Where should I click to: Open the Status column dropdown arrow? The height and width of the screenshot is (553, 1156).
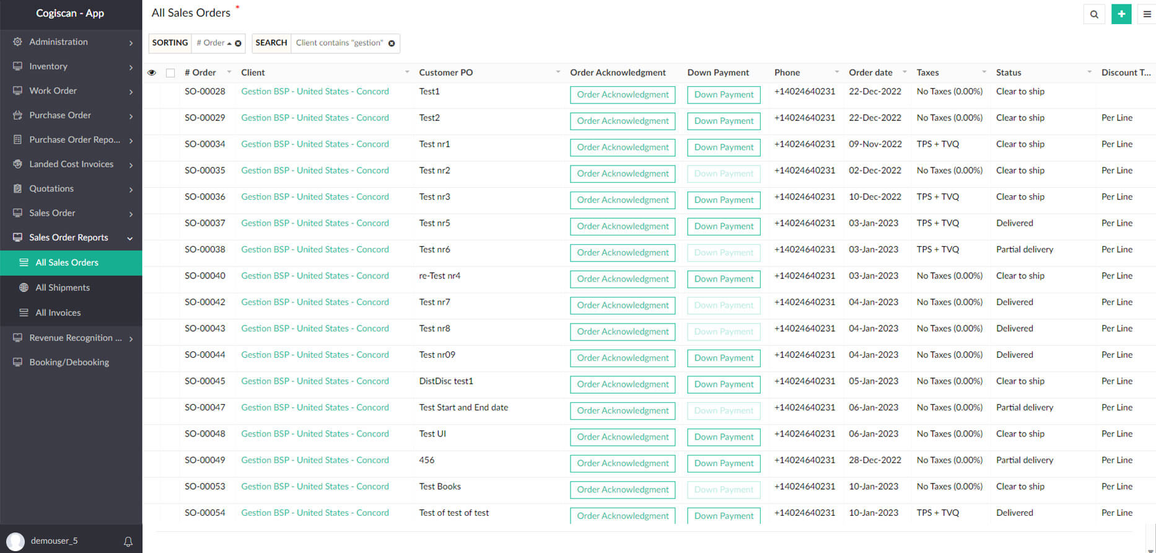click(1089, 73)
